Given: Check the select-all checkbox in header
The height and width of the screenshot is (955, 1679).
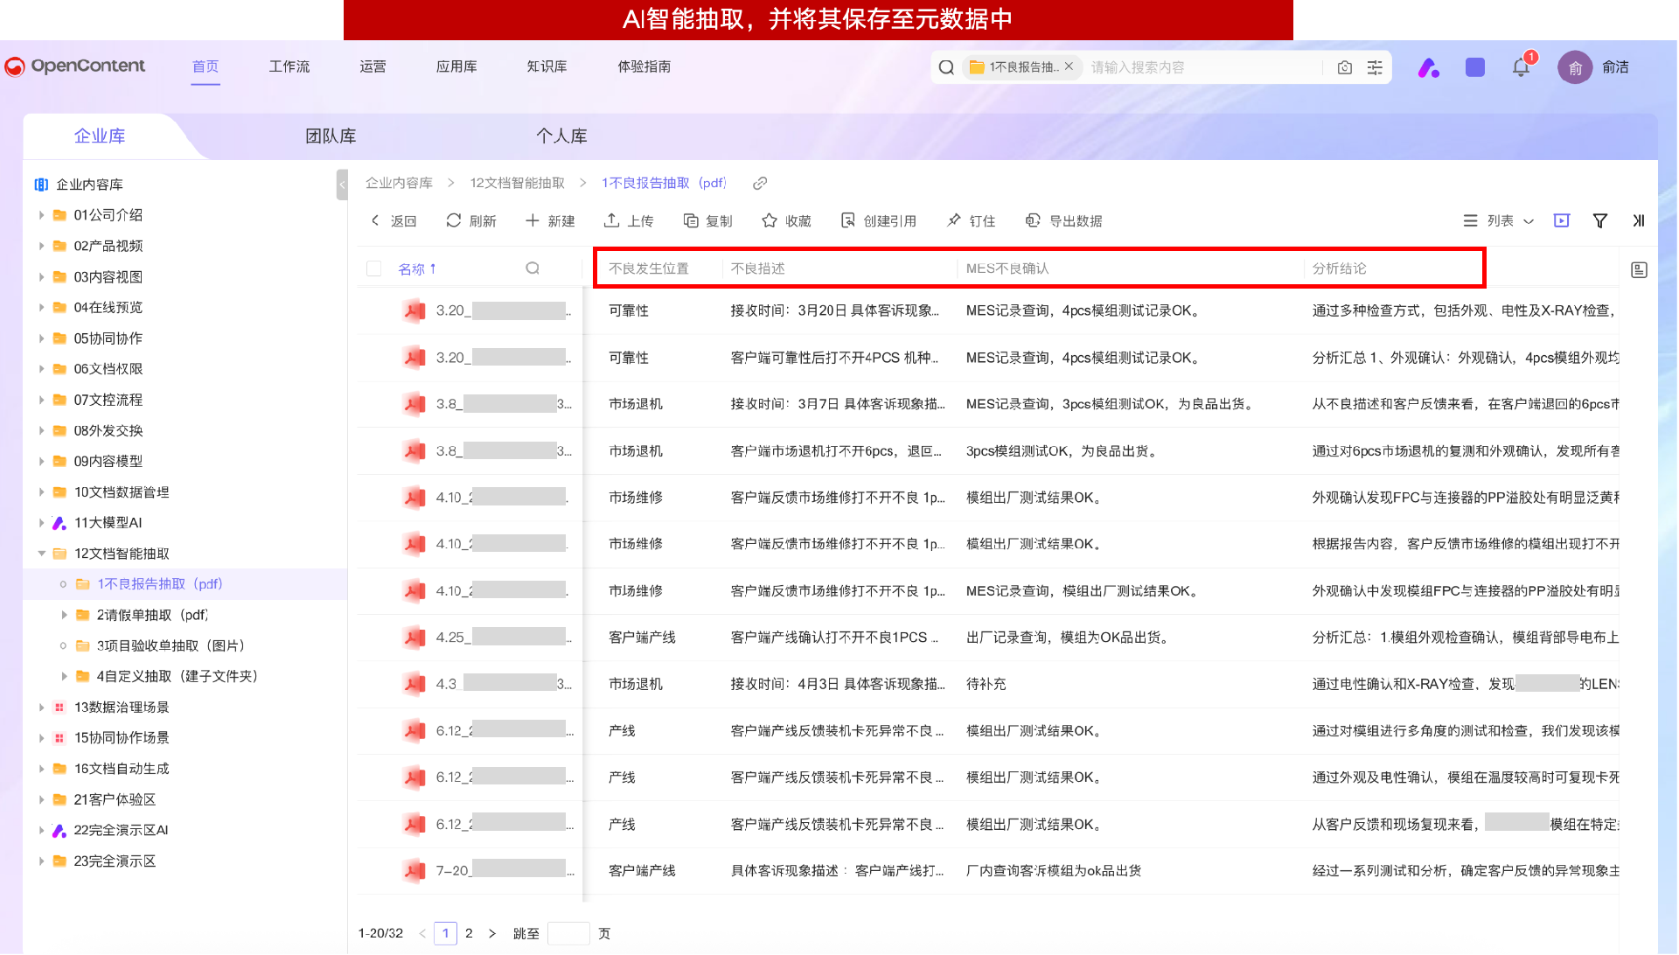Looking at the screenshot, I should (x=374, y=268).
